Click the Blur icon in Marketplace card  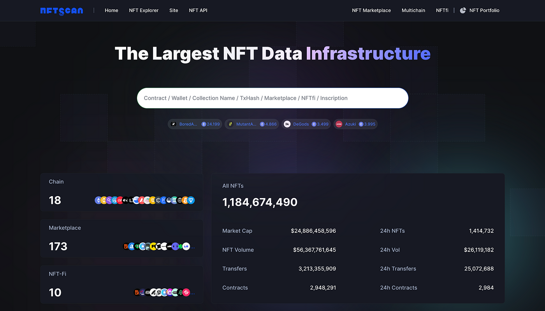[126, 246]
